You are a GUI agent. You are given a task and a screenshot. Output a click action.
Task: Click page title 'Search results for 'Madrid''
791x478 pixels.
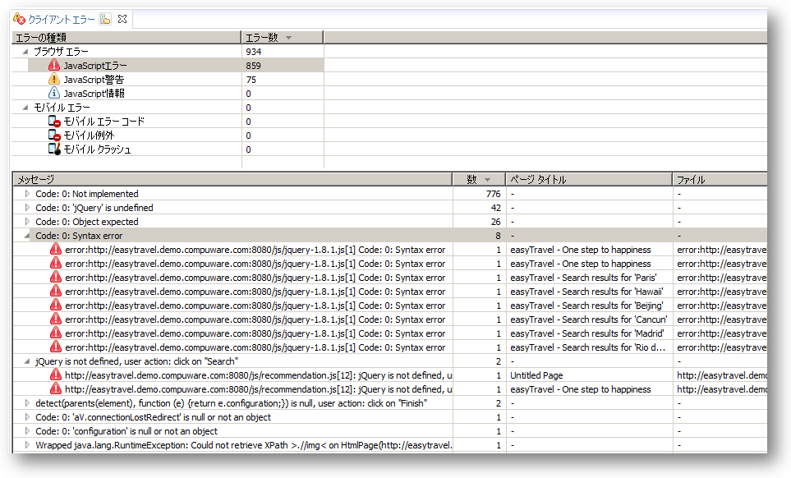[587, 333]
